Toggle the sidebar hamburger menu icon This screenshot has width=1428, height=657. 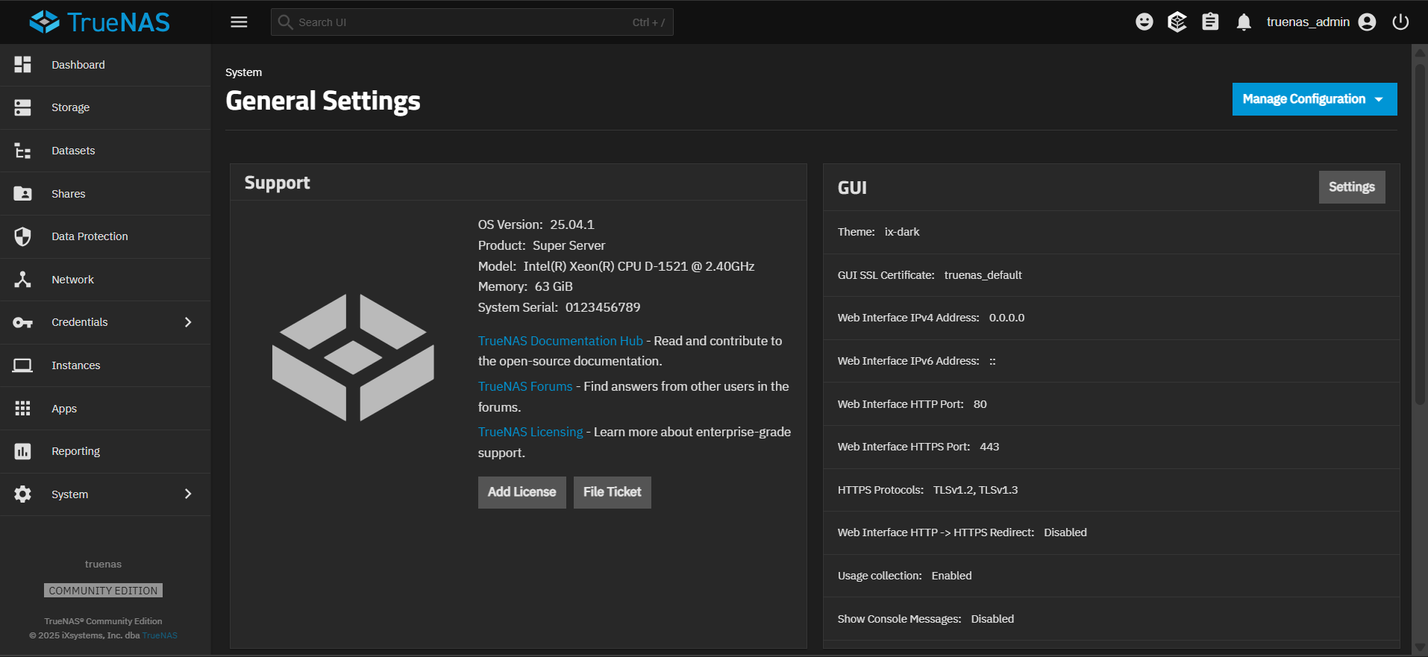point(239,22)
